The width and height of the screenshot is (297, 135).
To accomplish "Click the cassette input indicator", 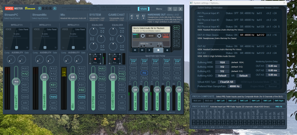I will pyautogui.click(x=166, y=36).
